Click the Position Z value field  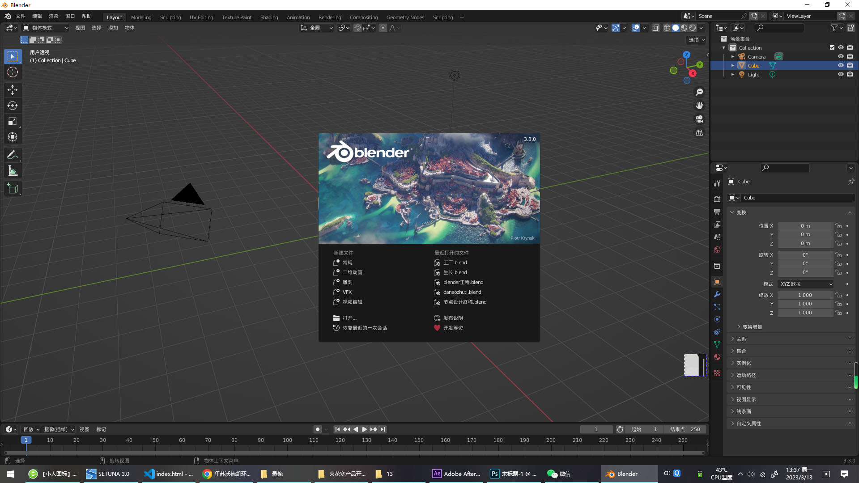click(805, 243)
